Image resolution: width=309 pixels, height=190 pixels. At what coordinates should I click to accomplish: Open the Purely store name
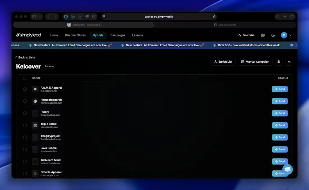click(45, 112)
